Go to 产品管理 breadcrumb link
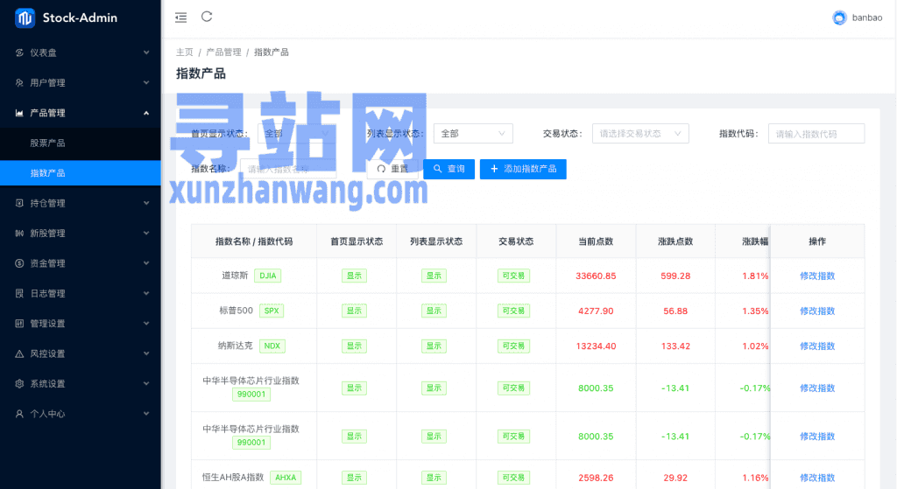The image size is (897, 489). (223, 52)
